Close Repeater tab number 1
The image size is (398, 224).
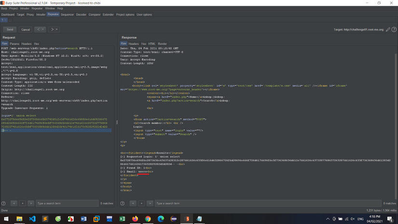(6, 20)
